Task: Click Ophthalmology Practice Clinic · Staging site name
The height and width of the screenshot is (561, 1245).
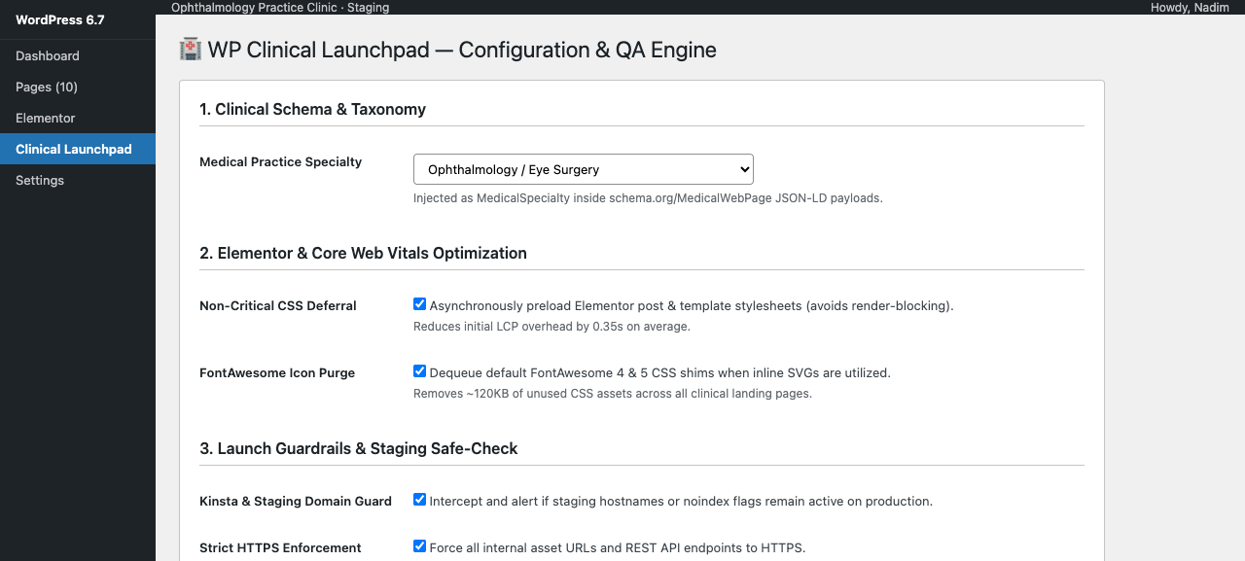Action: point(280,8)
